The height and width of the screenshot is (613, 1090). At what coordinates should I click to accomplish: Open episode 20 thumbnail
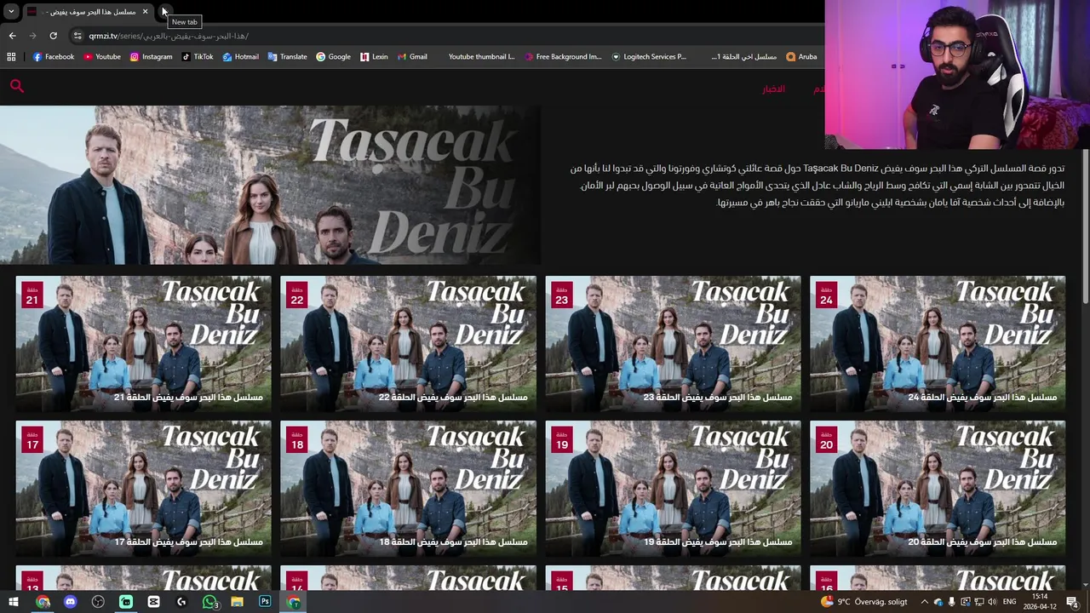coord(938,488)
